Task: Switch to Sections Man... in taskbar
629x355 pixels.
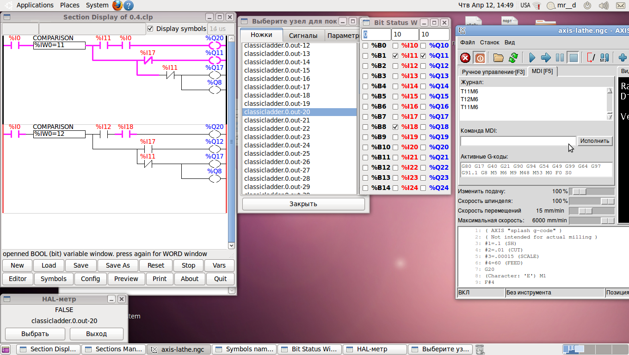Action: point(114,349)
